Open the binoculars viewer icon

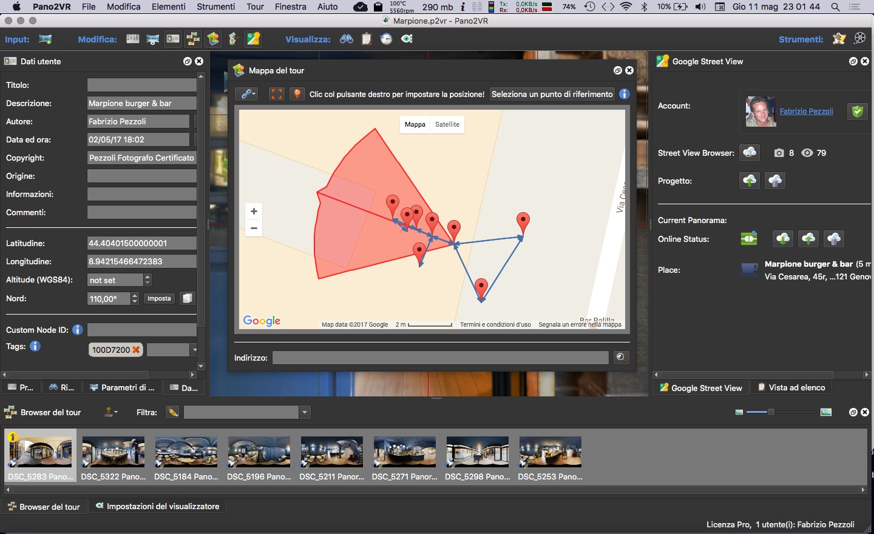pos(347,39)
